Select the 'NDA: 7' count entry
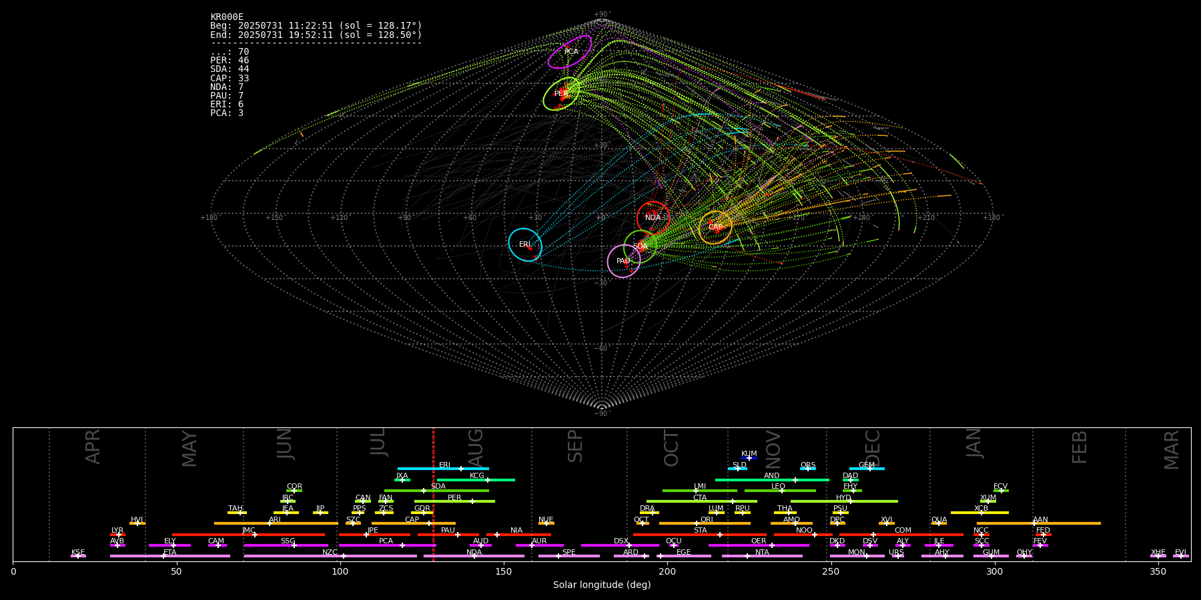This screenshot has width=1201, height=600. [227, 87]
